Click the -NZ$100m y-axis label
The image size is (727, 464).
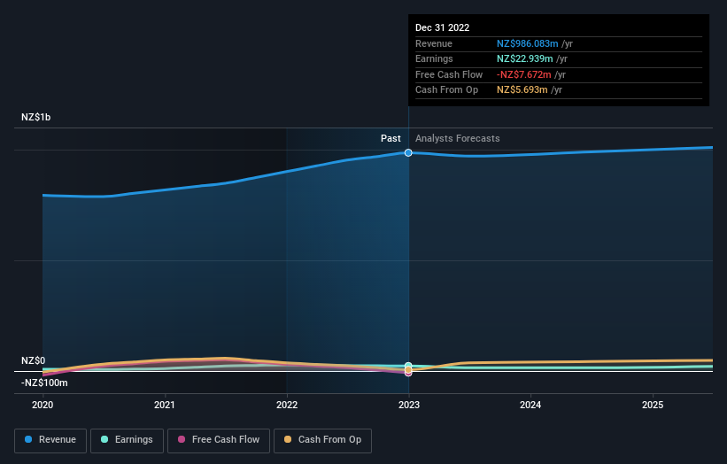tap(44, 383)
